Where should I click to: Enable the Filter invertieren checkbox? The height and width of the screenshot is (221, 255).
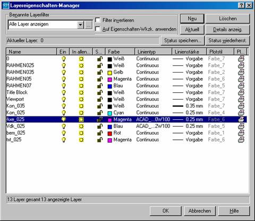pyautogui.click(x=98, y=20)
